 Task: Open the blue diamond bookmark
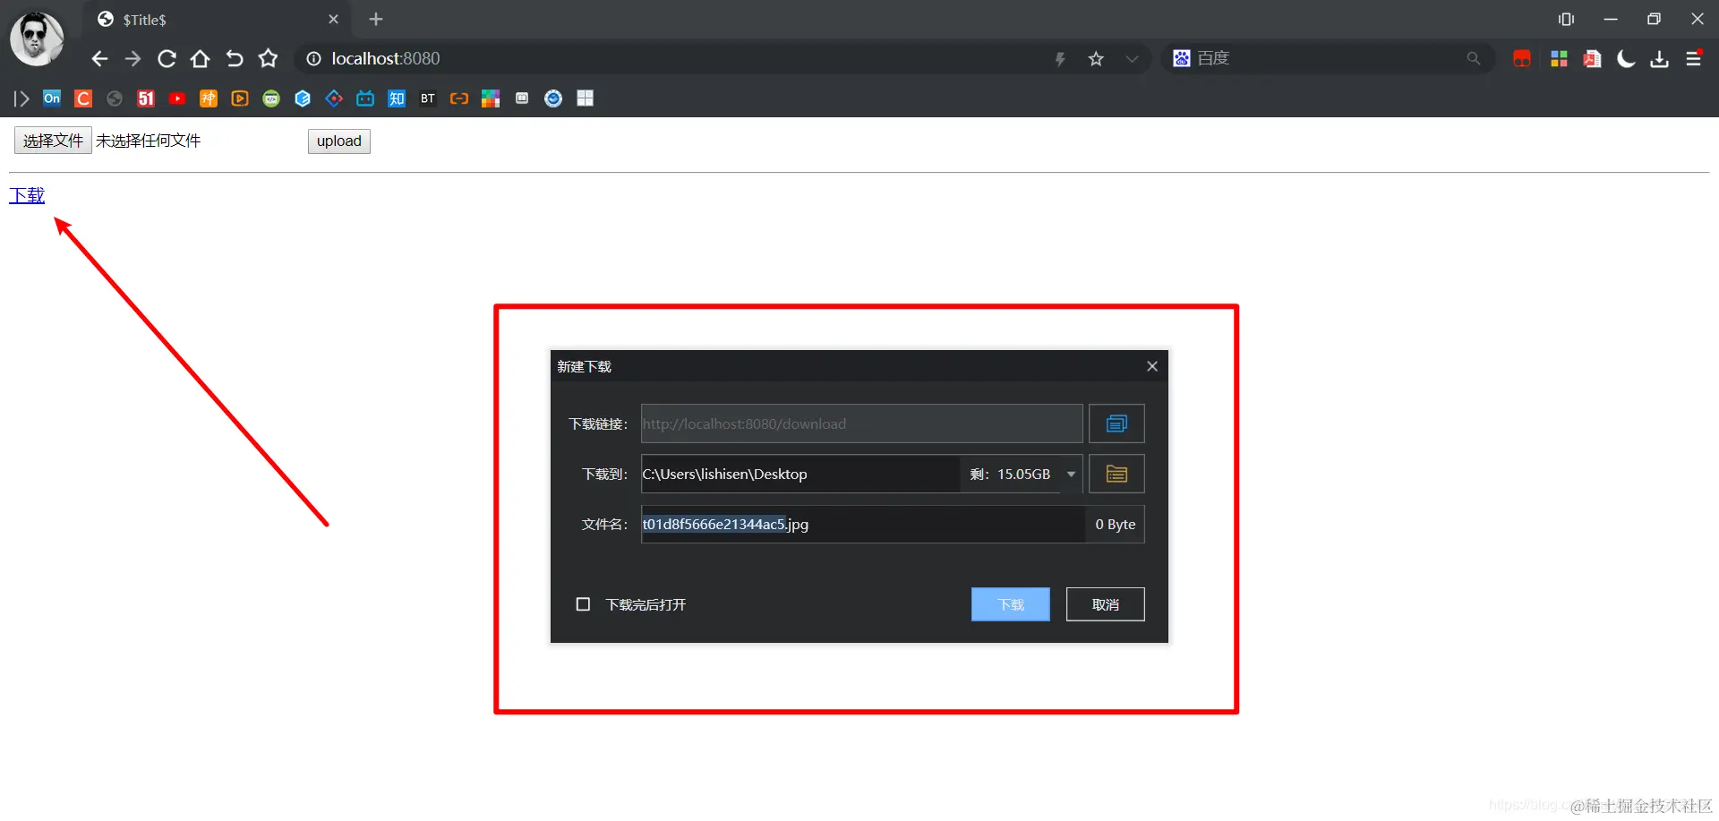(334, 98)
